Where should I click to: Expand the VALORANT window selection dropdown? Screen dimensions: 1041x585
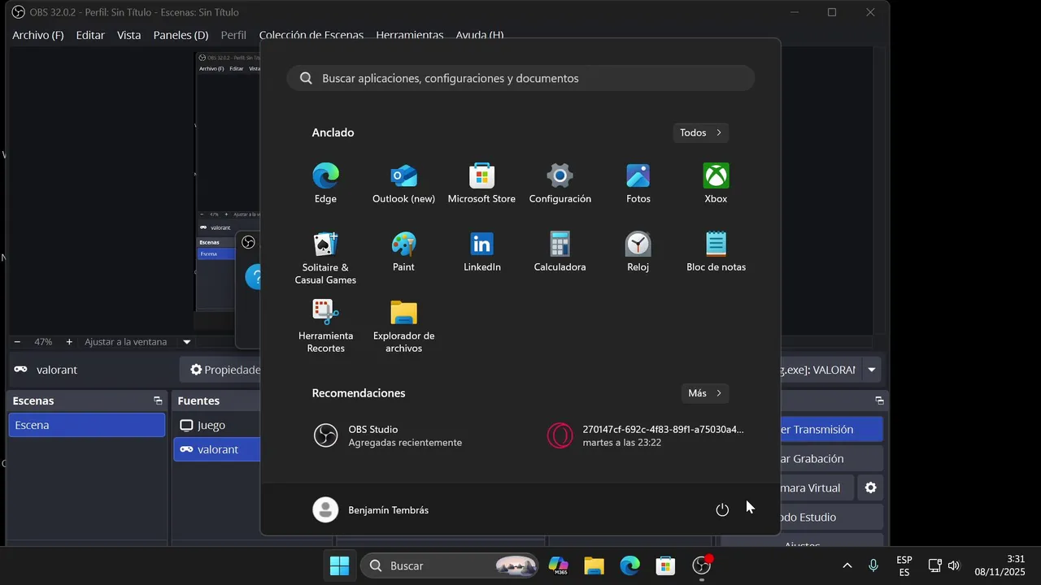(x=872, y=370)
